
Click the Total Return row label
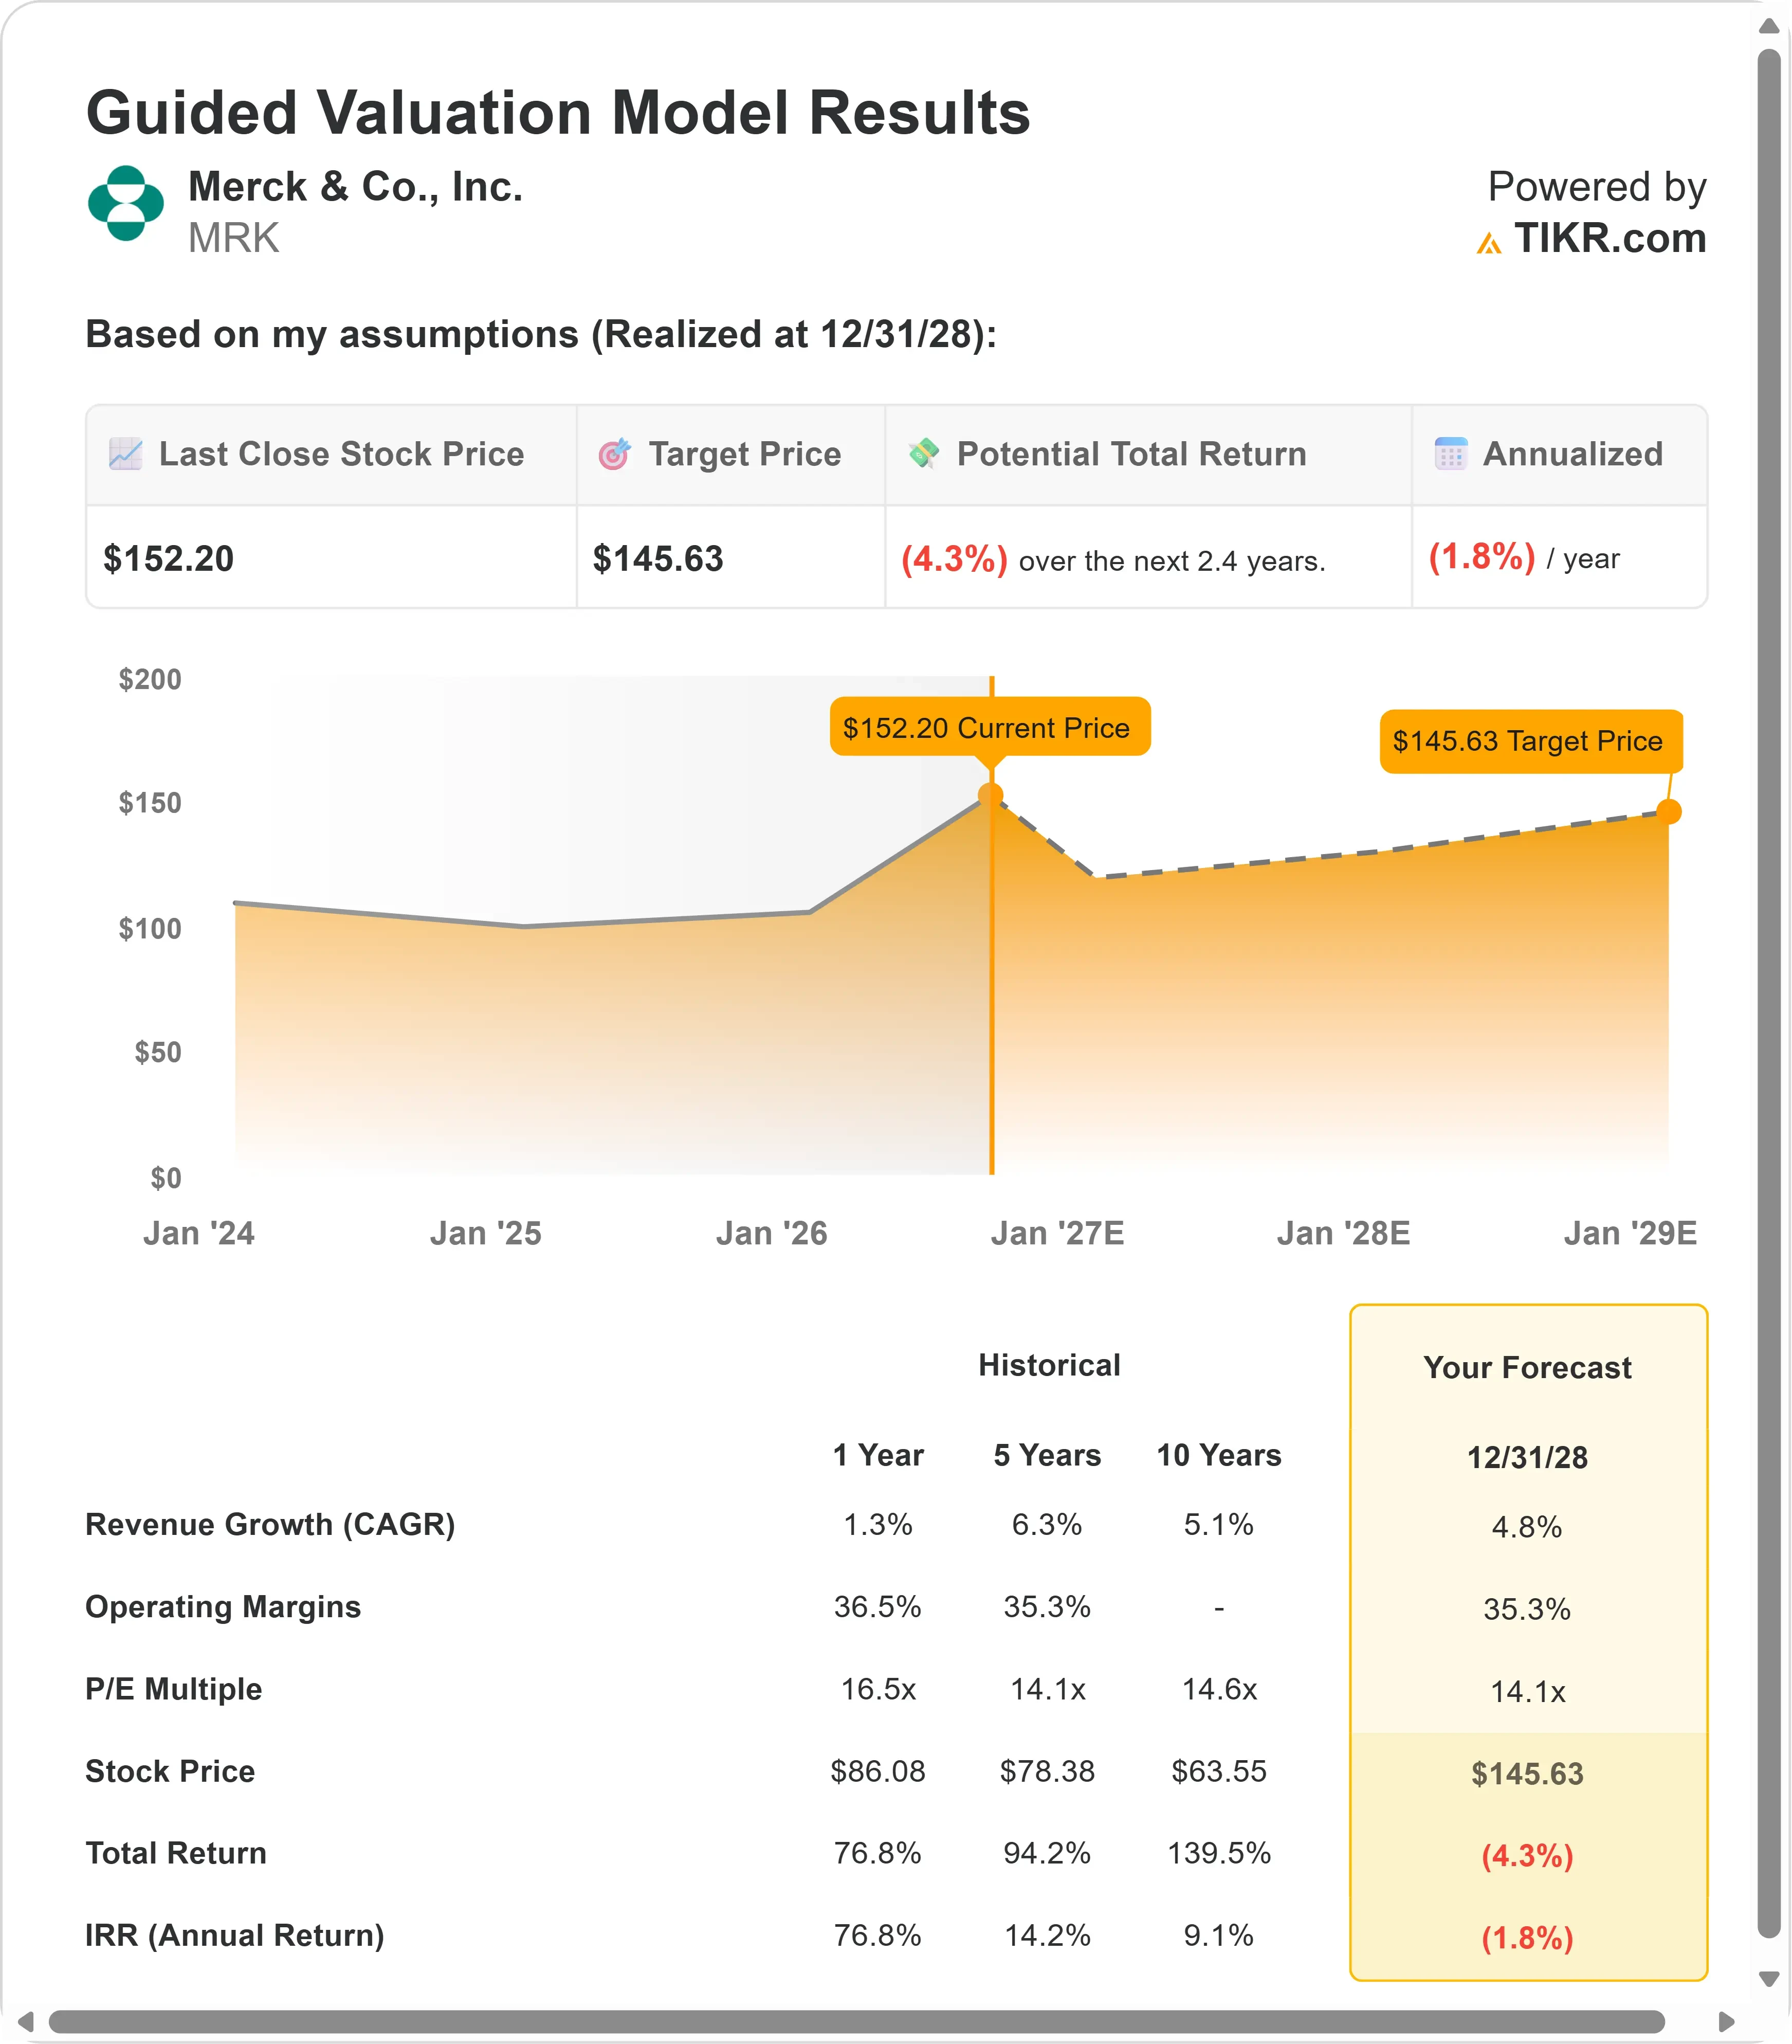click(x=176, y=1853)
